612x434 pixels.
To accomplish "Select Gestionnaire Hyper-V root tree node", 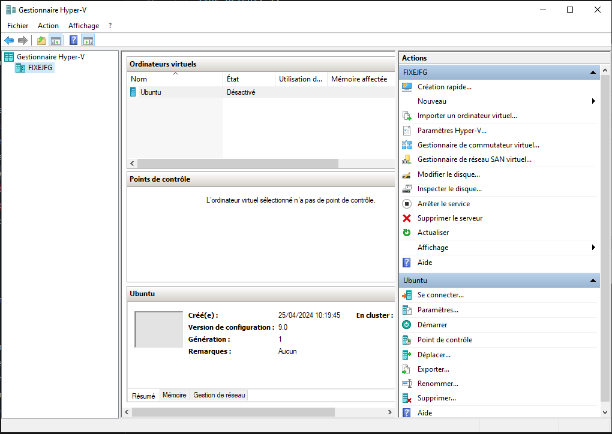I will [x=44, y=57].
